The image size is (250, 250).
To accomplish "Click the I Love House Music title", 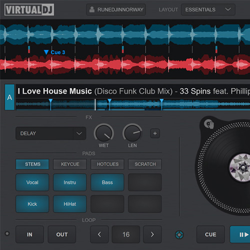I will (55, 91).
